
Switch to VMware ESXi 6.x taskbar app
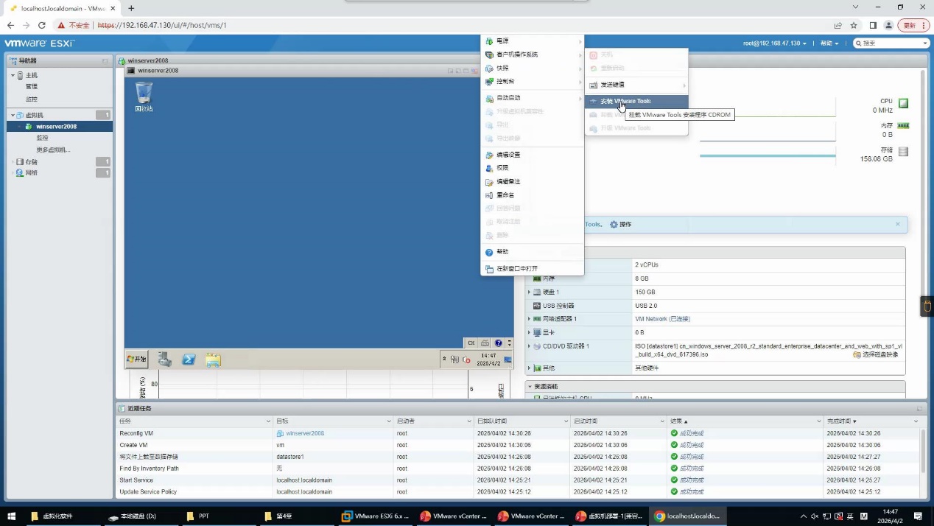click(374, 516)
